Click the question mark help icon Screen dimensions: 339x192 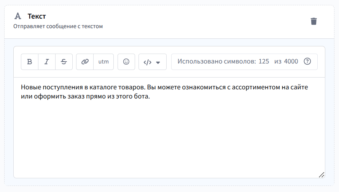pyautogui.click(x=307, y=62)
